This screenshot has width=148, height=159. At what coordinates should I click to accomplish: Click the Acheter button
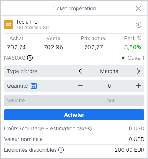click(74, 115)
